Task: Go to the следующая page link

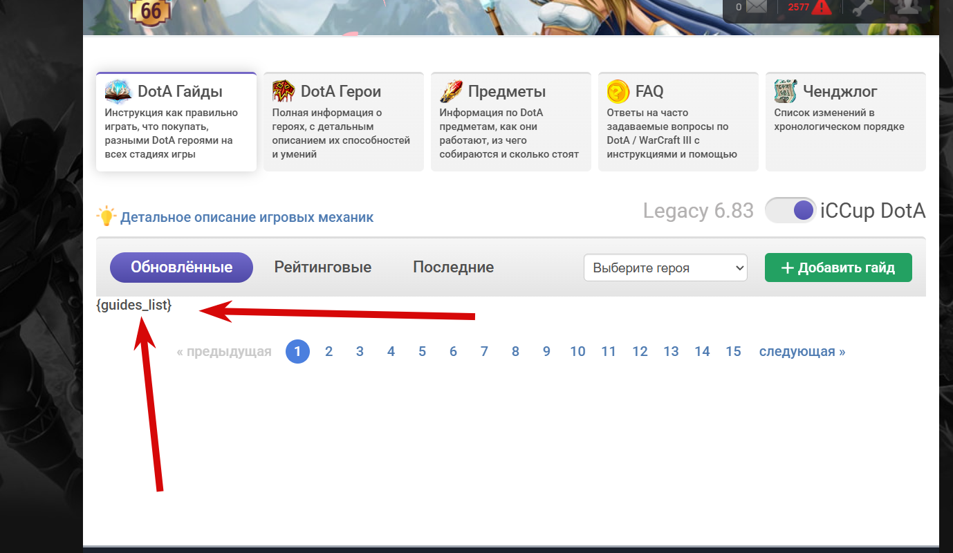Action: (802, 351)
